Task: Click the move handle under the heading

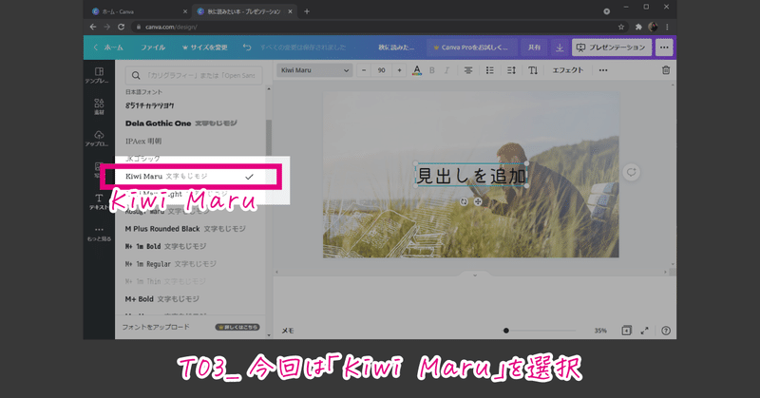Action: [x=478, y=201]
